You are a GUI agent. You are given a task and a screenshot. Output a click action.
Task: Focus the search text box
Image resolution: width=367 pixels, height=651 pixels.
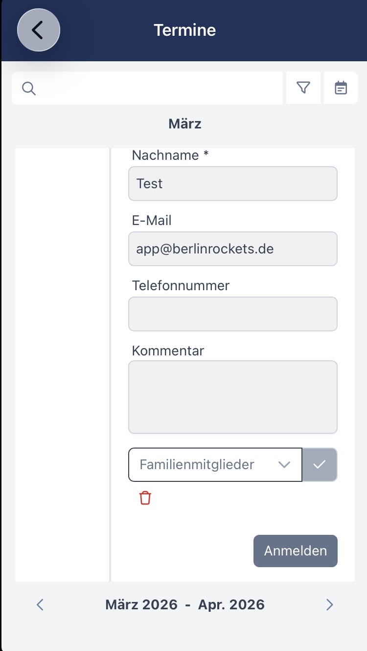pos(157,88)
